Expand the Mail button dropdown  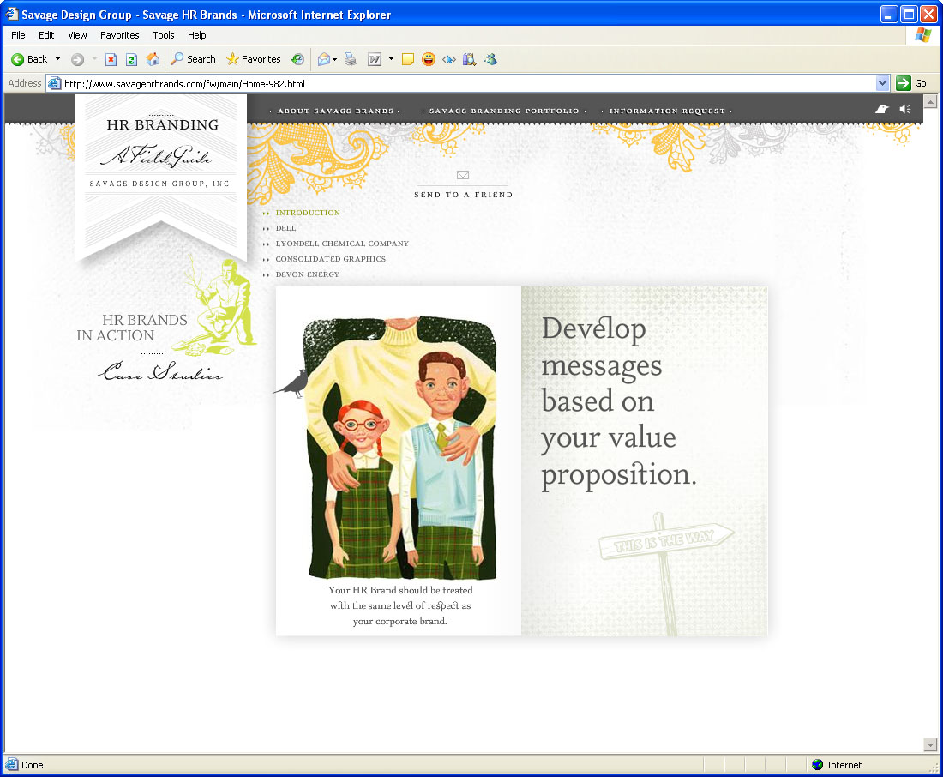pyautogui.click(x=334, y=59)
